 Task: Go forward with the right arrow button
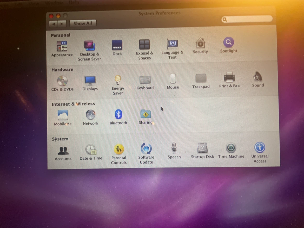pos(62,24)
